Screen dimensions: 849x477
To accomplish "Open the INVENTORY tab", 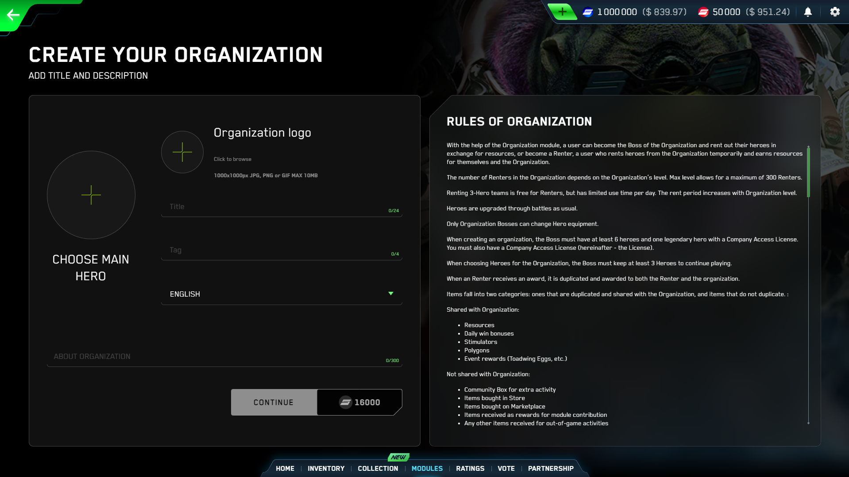I will click(x=326, y=468).
